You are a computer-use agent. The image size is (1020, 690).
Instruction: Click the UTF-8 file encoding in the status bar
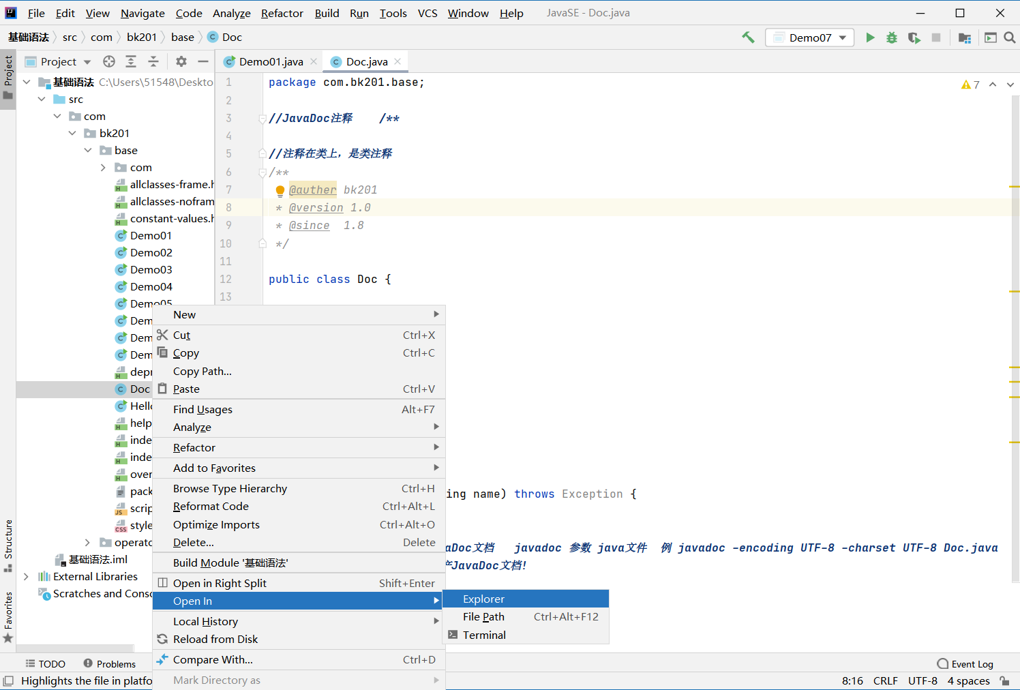click(x=922, y=680)
